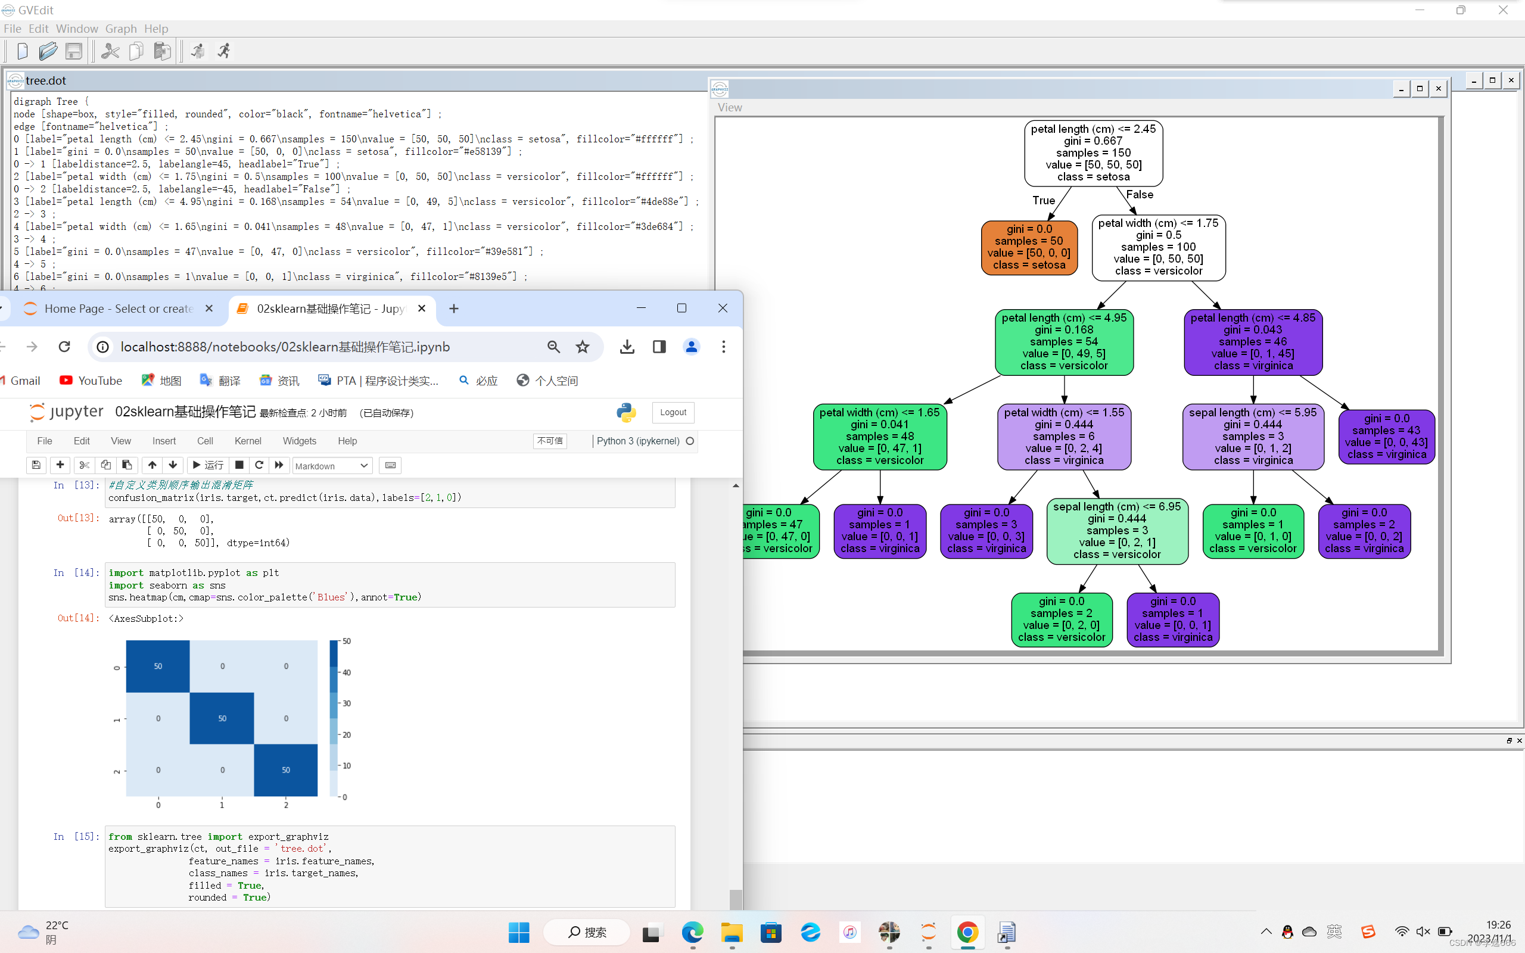1525x953 pixels.
Task: Insert cell below with plus icon
Action: click(x=60, y=465)
